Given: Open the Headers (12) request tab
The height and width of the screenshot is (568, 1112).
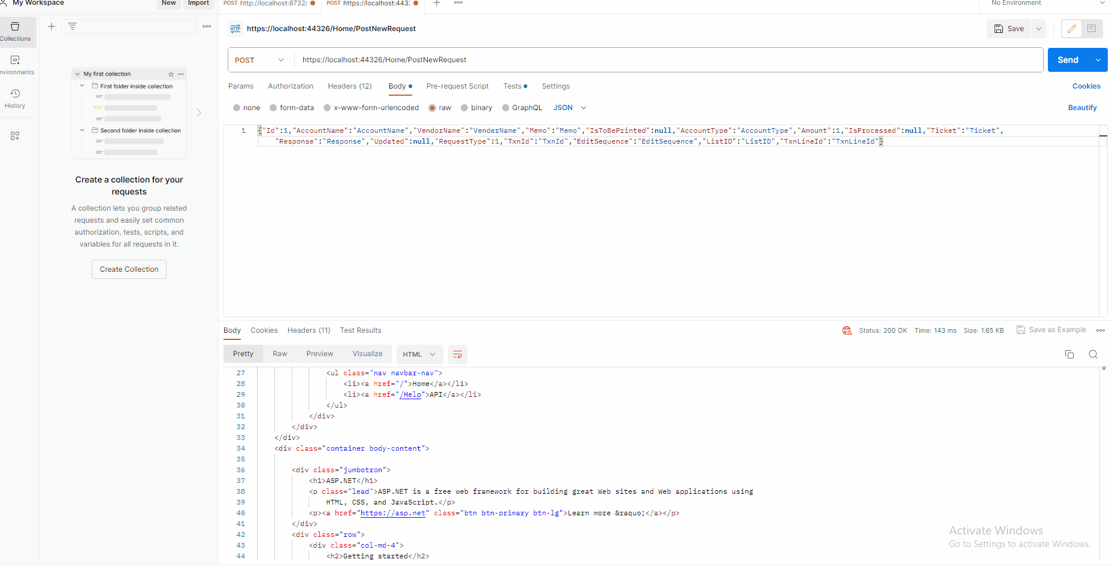Looking at the screenshot, I should pyautogui.click(x=350, y=86).
